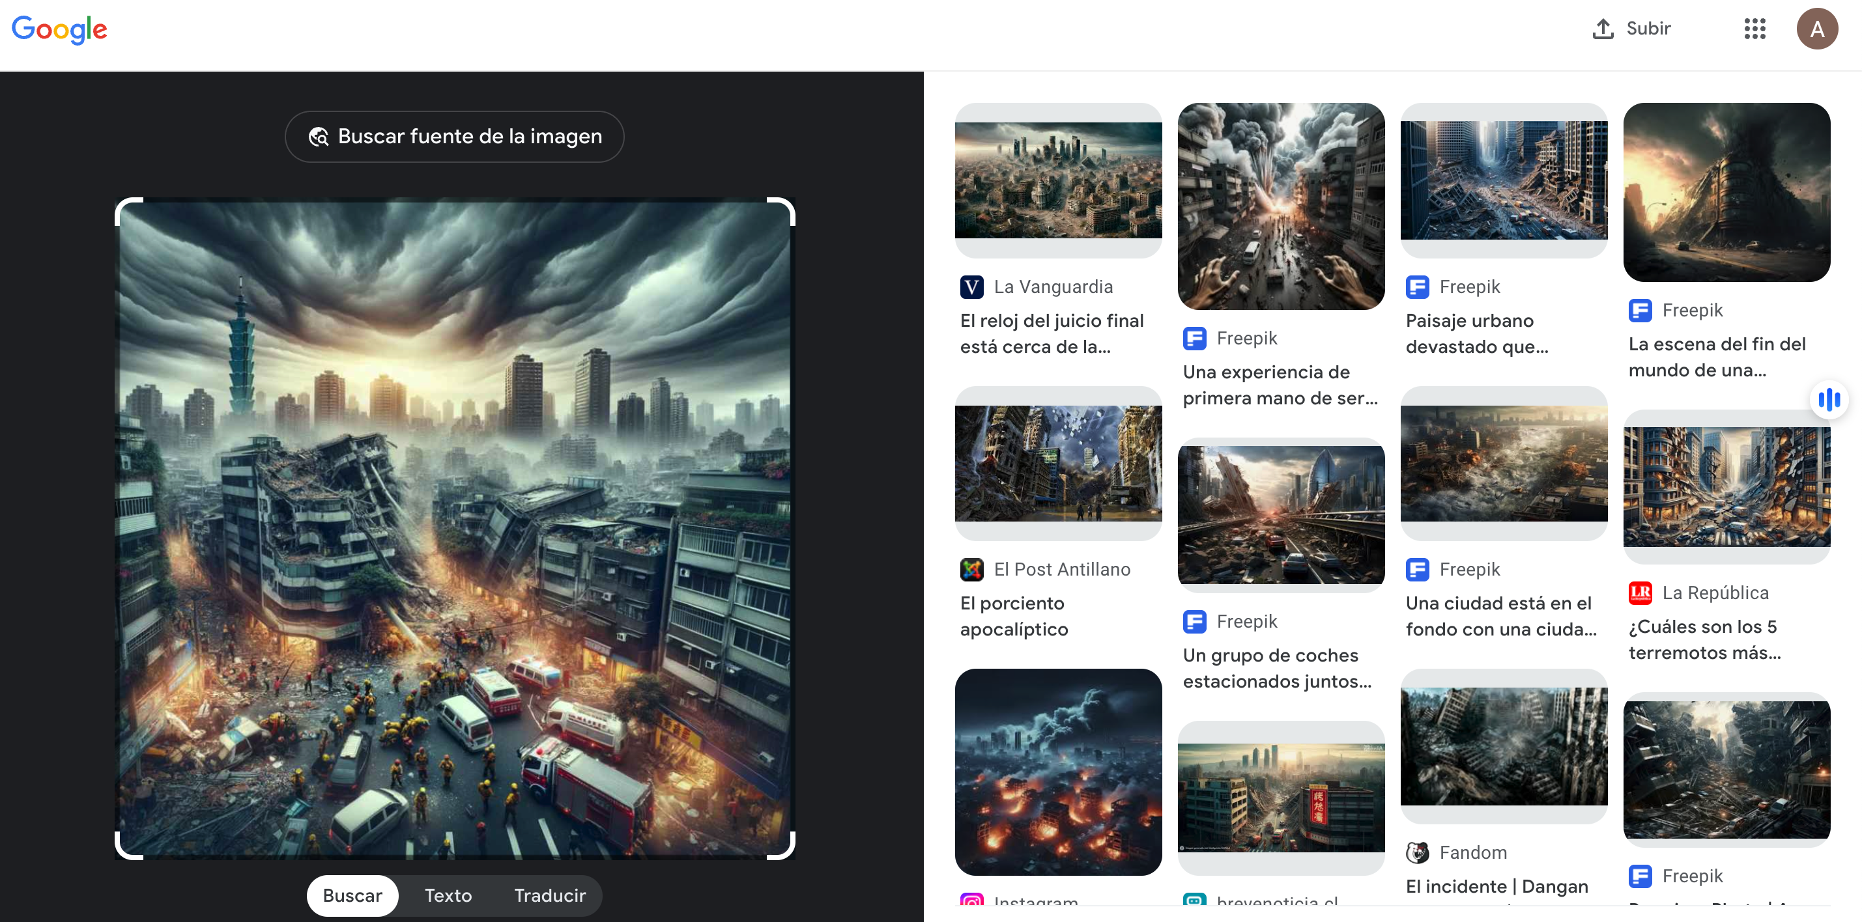Click Freepik icon above 'Paisaje urbano'
1862x922 pixels.
(x=1417, y=287)
